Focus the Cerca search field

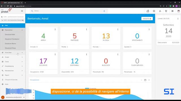click(x=69, y=11)
